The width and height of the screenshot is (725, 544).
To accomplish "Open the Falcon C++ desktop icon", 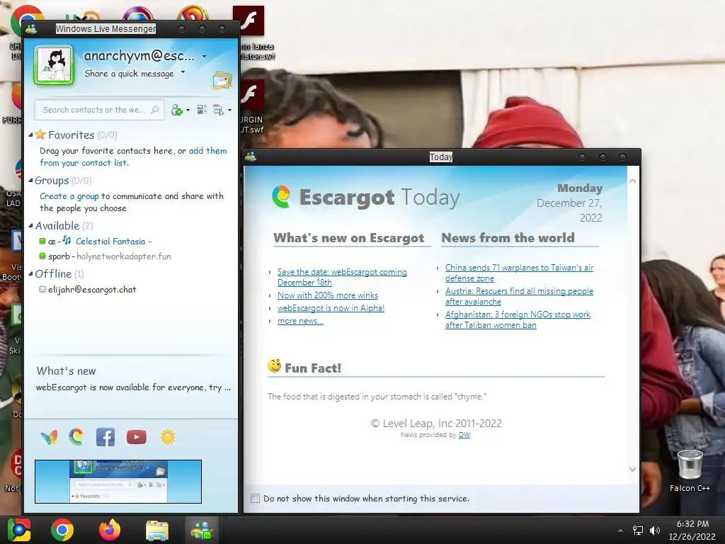I will pyautogui.click(x=690, y=470).
